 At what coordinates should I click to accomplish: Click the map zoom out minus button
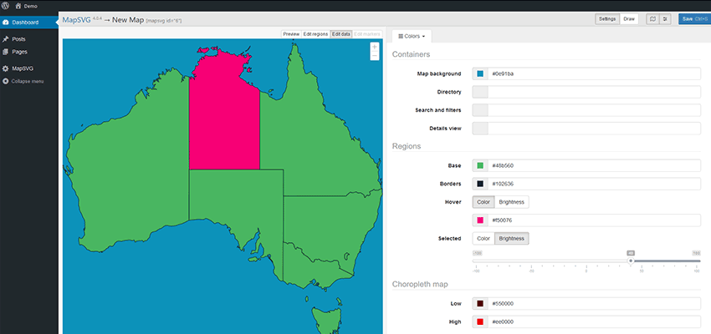[x=374, y=57]
